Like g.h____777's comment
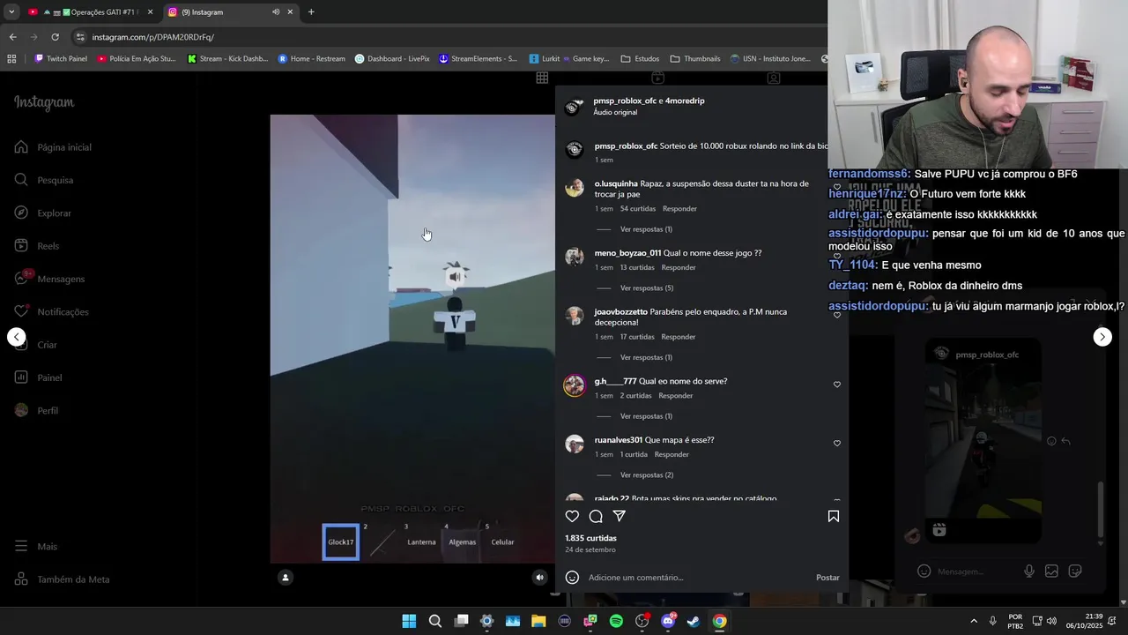This screenshot has height=635, width=1128. coord(837,385)
